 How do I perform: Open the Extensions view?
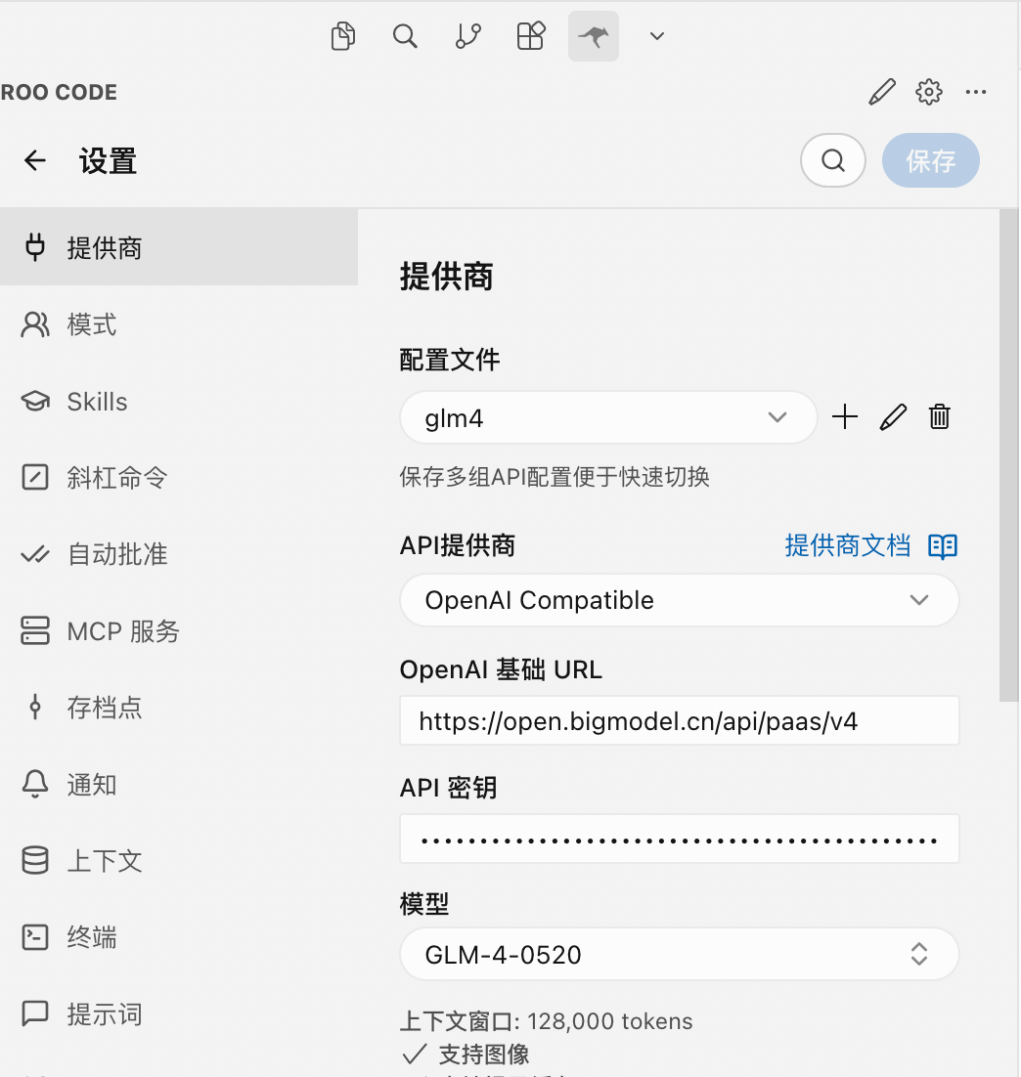[531, 36]
